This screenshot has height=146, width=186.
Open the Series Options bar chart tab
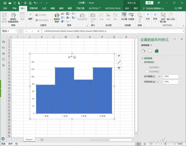point(157,51)
